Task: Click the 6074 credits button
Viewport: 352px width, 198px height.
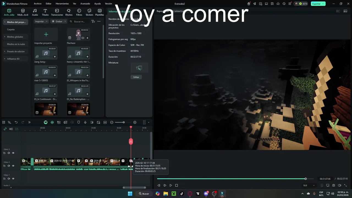Action: (301, 4)
